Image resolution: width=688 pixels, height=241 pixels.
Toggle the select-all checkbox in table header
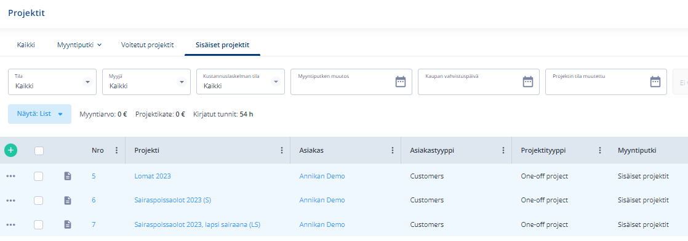(39, 151)
